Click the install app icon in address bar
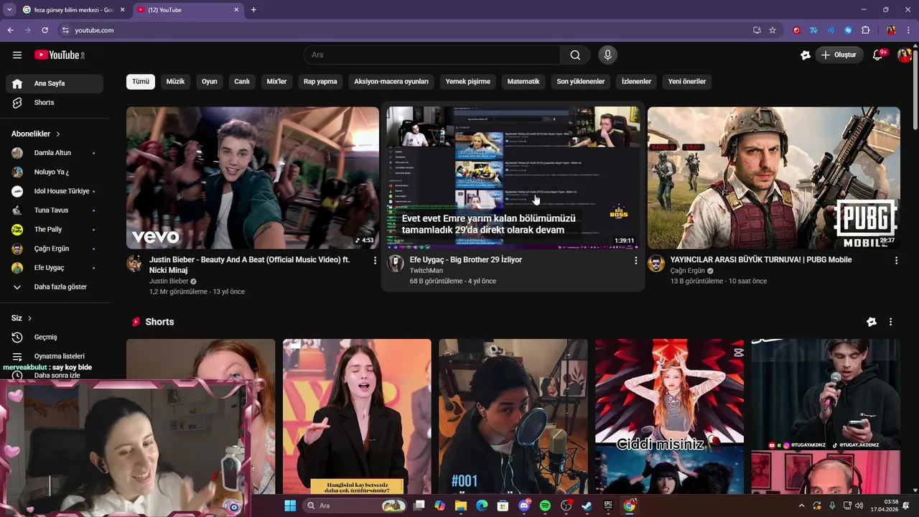 tap(757, 30)
